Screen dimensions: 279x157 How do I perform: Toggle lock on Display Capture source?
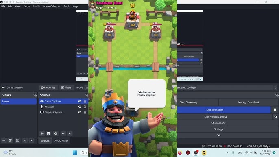(85, 112)
